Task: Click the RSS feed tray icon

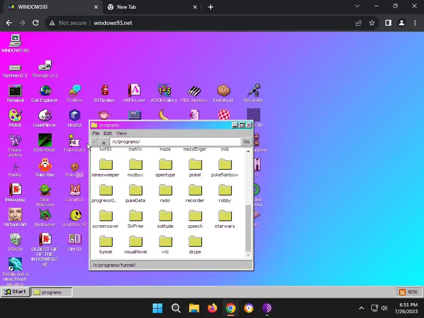Action: pyautogui.click(x=402, y=292)
